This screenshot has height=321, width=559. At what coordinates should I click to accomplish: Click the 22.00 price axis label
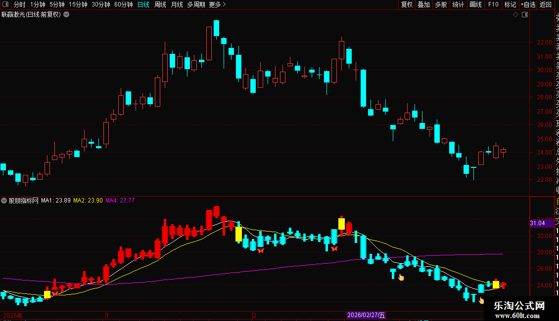[x=544, y=180]
